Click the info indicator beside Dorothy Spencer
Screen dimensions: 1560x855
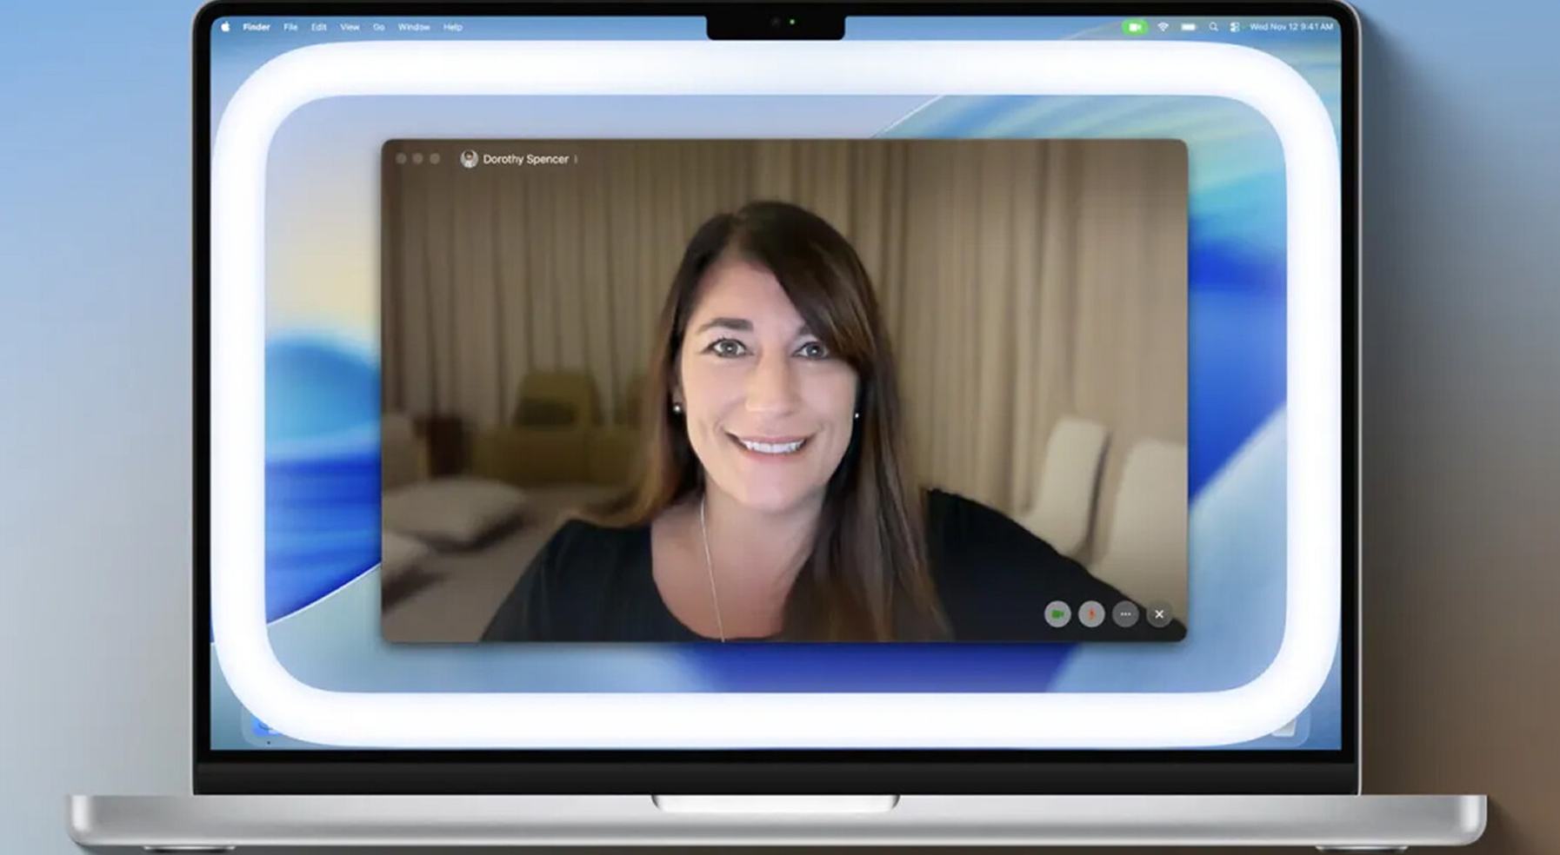point(576,159)
